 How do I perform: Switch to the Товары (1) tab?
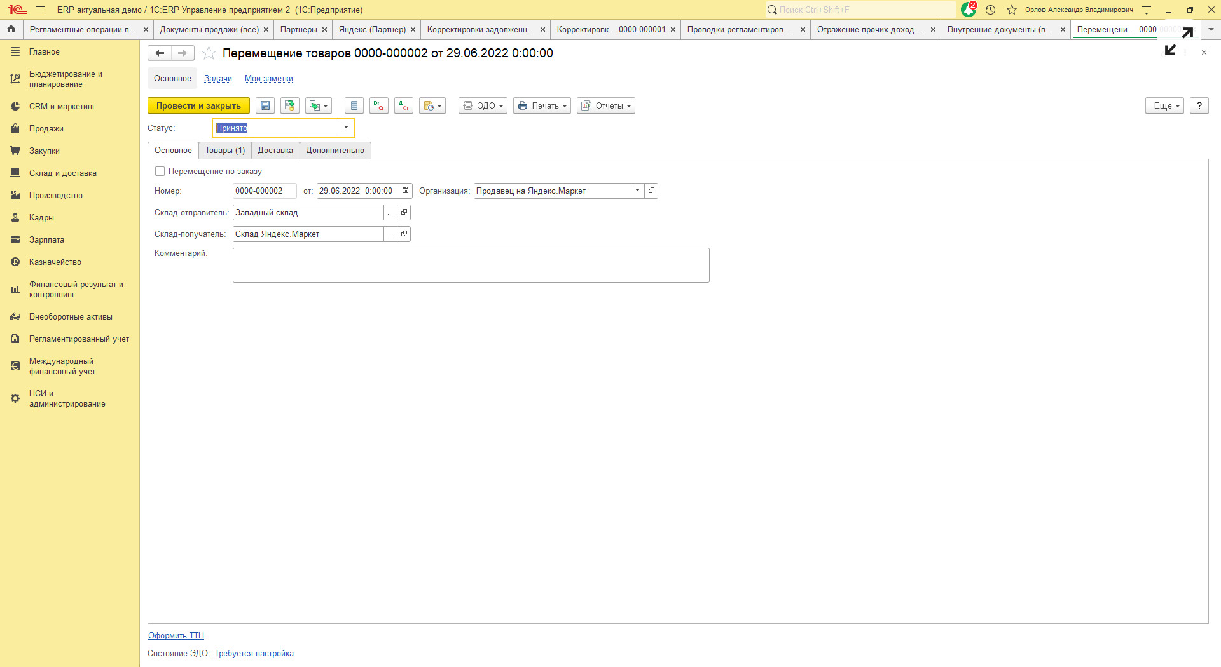tap(224, 151)
